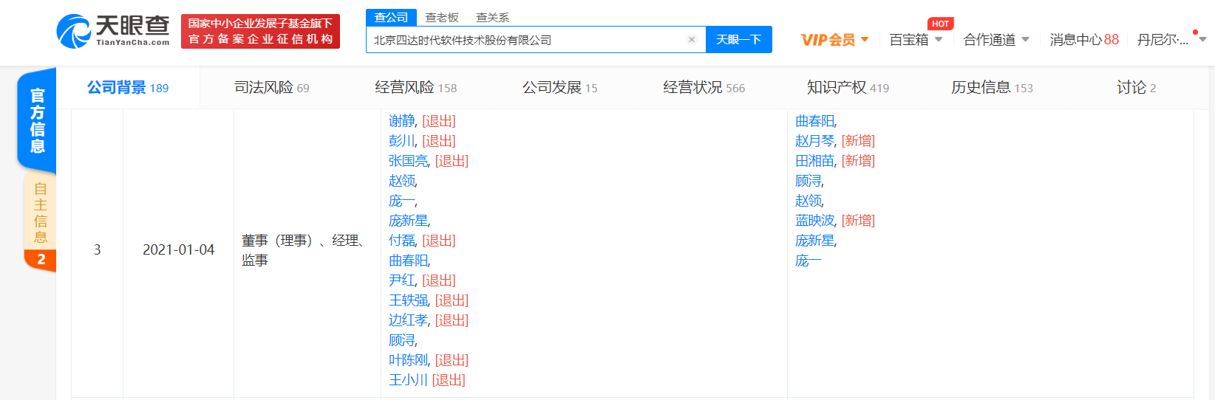Open 蓝映波 person link

tap(815, 221)
